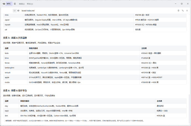This screenshot has height=126, width=191.
Task: Click the #76b900 绿 + #000 黑 cell
Action: [x=163, y=82]
